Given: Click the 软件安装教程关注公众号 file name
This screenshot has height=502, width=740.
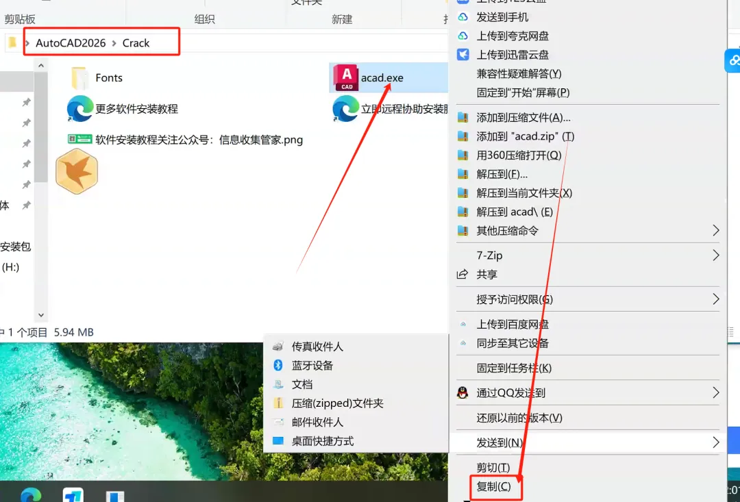Looking at the screenshot, I should point(199,140).
